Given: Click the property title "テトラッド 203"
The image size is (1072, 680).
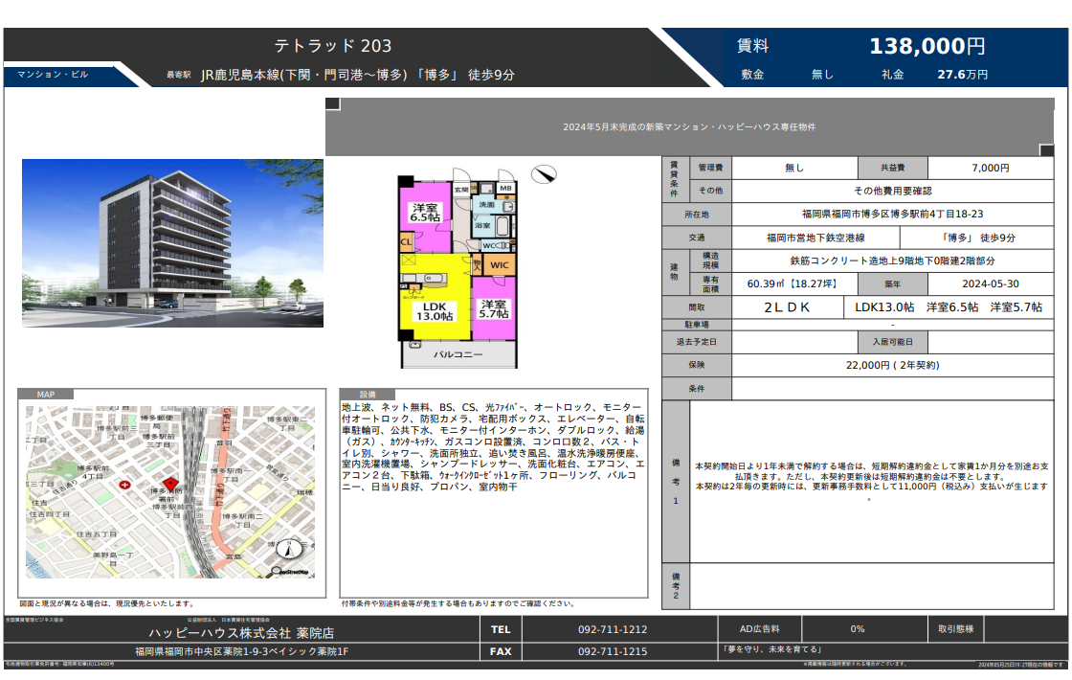Looking at the screenshot, I should click(333, 46).
